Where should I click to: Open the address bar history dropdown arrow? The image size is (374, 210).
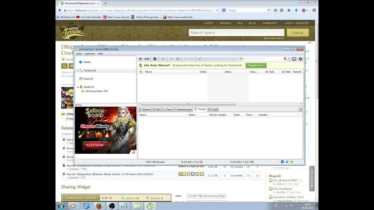coord(214,10)
